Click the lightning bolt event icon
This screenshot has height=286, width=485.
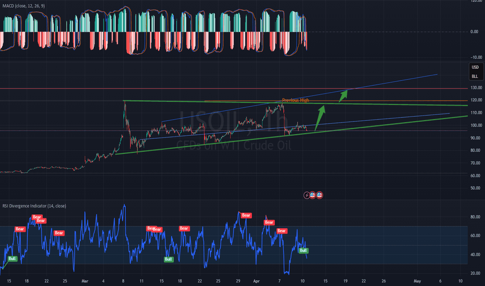(x=307, y=194)
